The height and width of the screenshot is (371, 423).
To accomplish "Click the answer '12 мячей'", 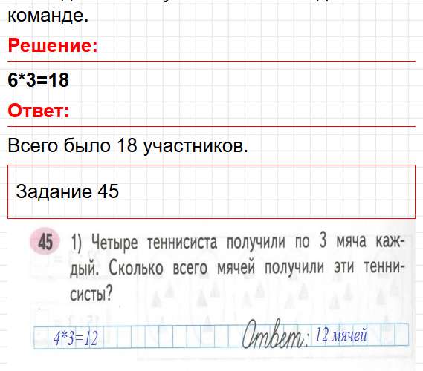I will tap(341, 335).
